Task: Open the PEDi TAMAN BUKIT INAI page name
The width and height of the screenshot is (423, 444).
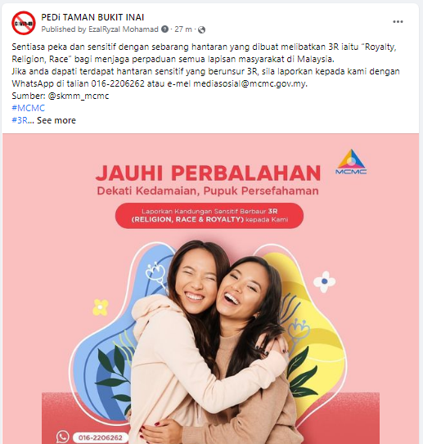Action: (92, 17)
